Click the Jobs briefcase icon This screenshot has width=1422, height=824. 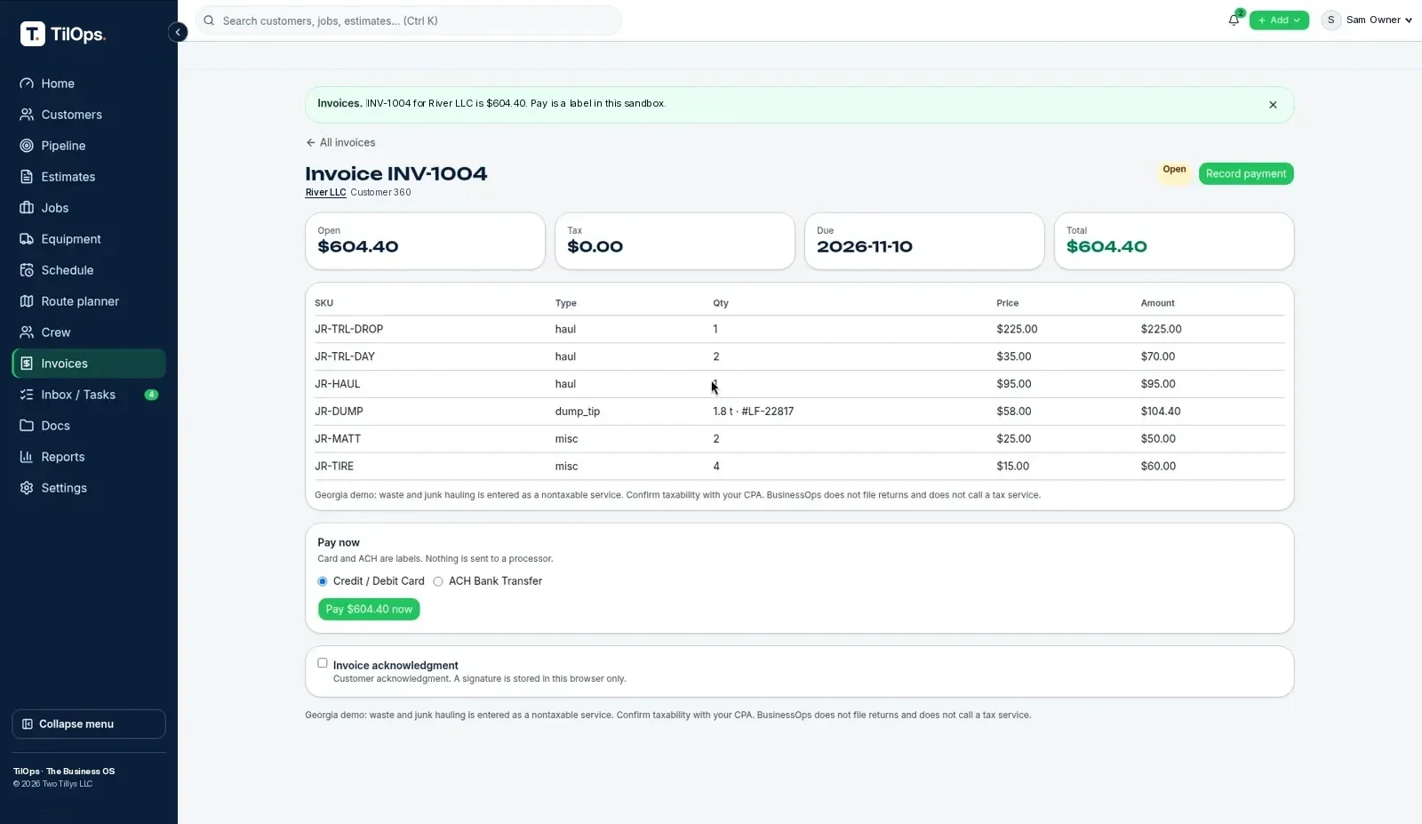pos(27,208)
